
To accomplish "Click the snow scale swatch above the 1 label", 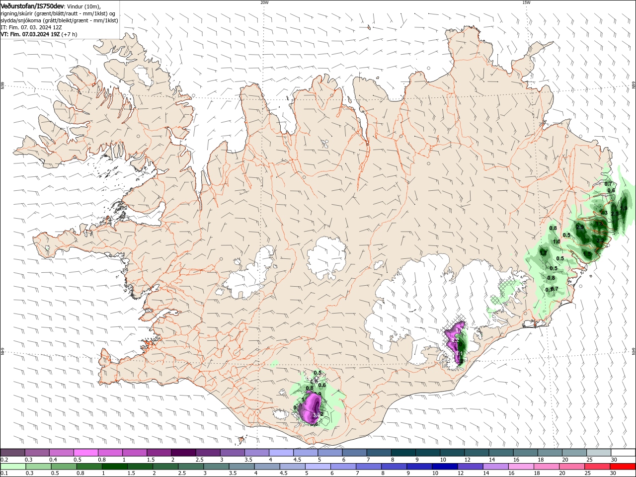I will [135, 453].
